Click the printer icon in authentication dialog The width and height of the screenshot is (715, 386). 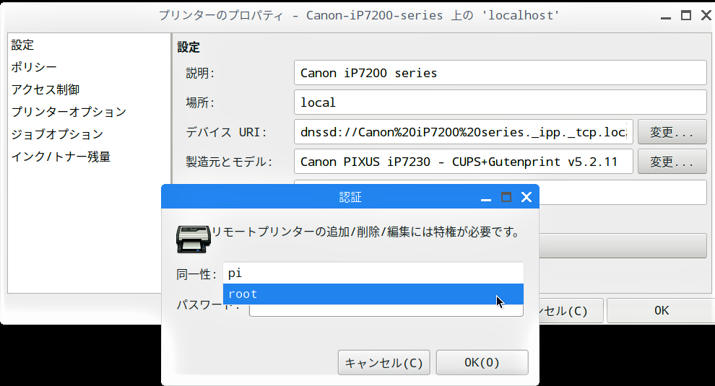pyautogui.click(x=193, y=237)
